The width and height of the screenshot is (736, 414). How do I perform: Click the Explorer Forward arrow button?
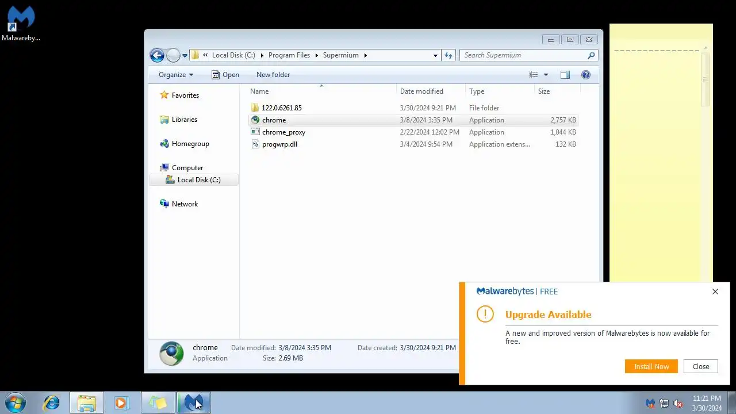173,55
